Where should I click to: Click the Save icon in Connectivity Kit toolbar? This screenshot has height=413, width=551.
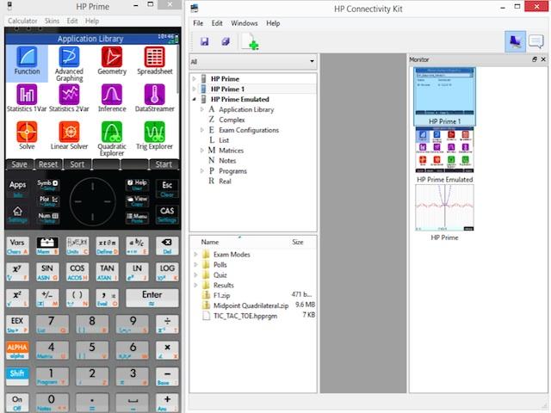(205, 42)
